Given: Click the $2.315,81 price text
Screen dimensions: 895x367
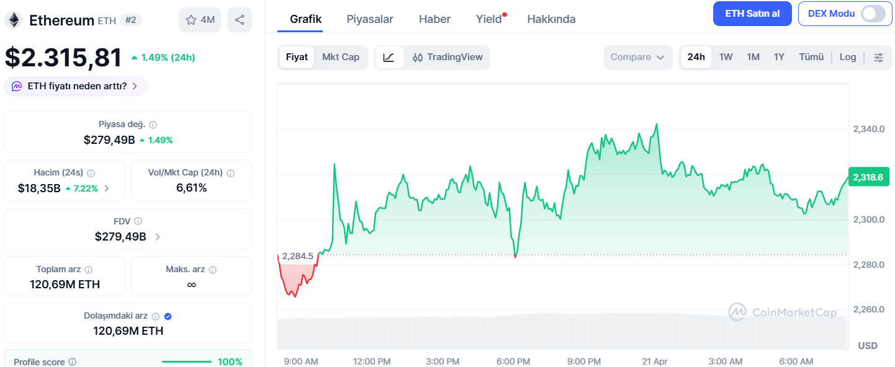Looking at the screenshot, I should coord(63,58).
